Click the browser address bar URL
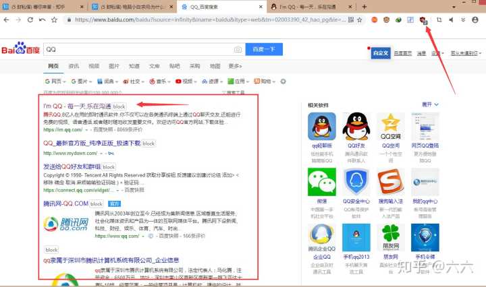The width and height of the screenshot is (486, 287). [210, 20]
